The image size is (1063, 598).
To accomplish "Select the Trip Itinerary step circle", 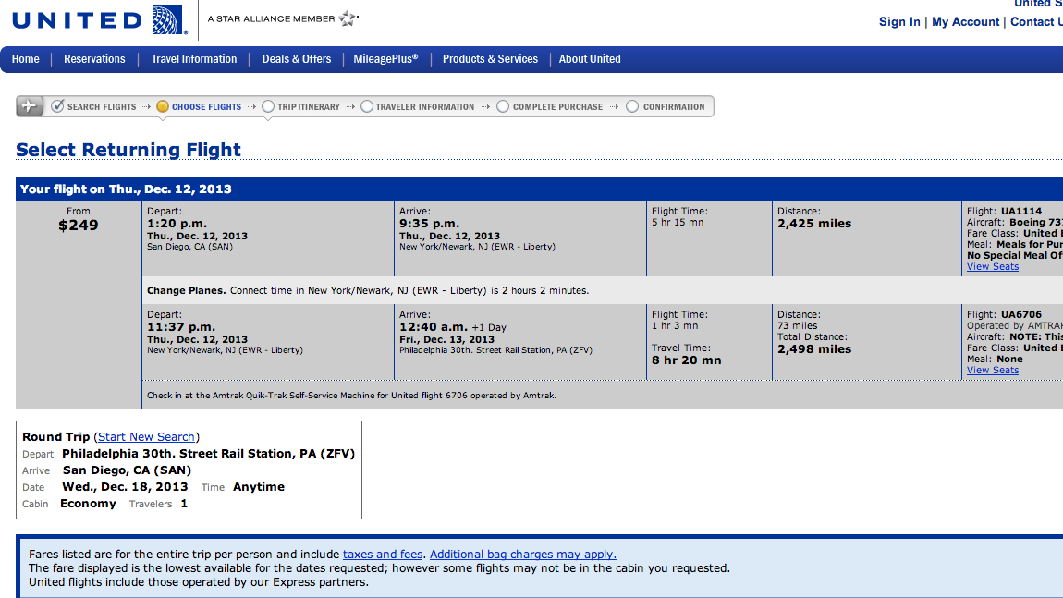I will (x=268, y=106).
